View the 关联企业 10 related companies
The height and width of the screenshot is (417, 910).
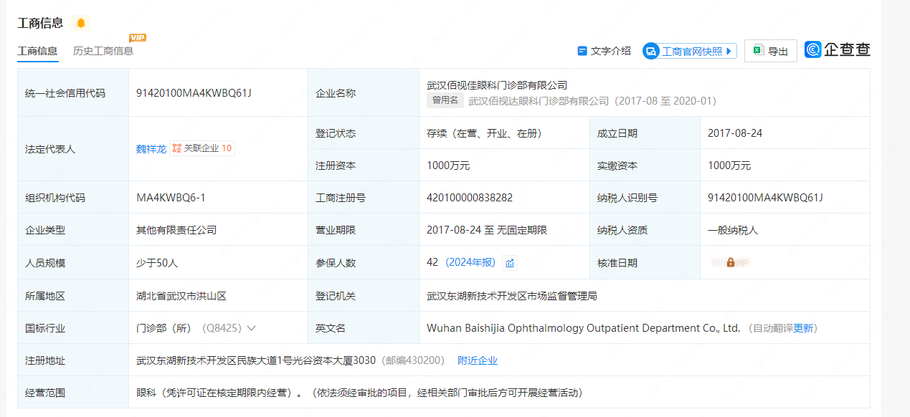coord(202,148)
